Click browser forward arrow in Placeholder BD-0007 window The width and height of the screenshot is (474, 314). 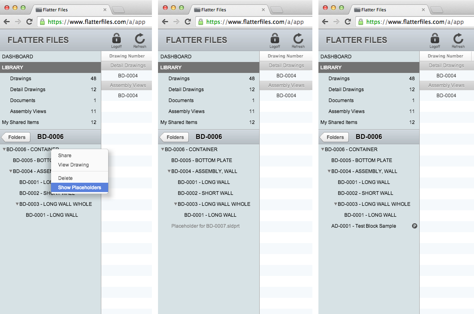pyautogui.click(x=176, y=22)
